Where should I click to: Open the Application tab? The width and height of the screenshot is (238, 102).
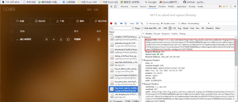tap(182, 7)
